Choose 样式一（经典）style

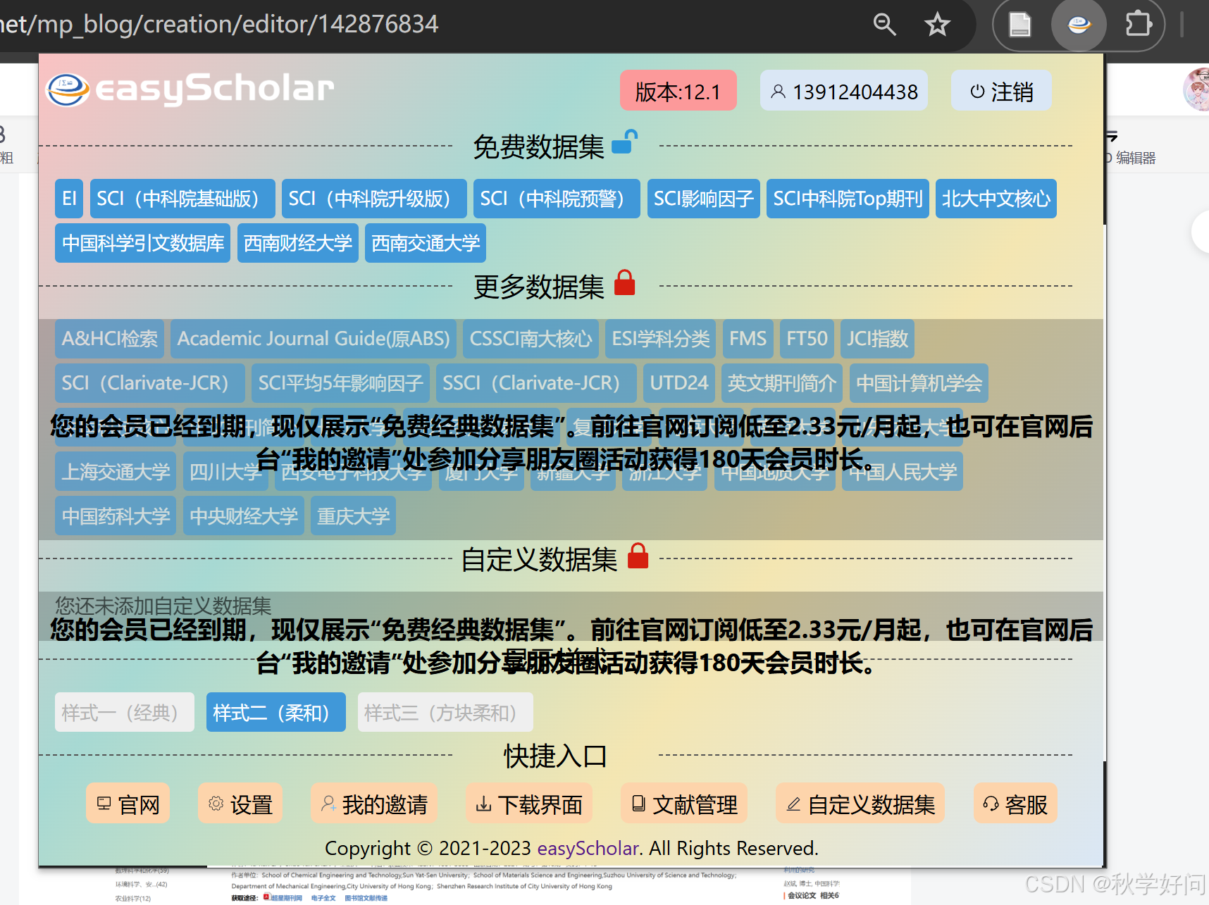point(125,712)
